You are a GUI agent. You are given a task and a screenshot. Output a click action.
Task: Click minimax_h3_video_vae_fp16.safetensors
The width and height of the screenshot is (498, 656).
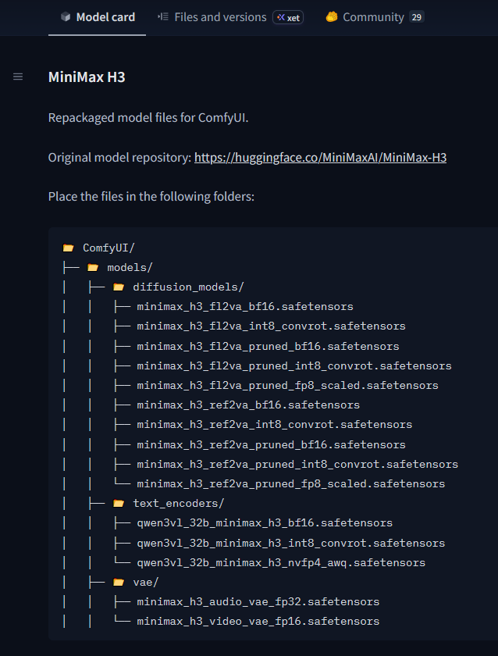(x=258, y=622)
